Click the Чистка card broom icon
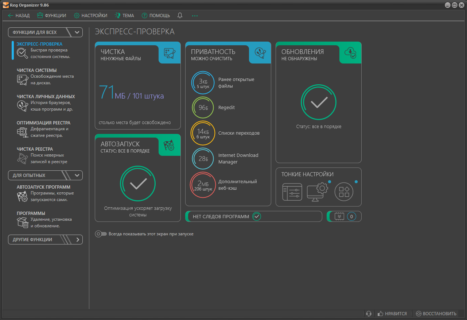 click(x=170, y=53)
